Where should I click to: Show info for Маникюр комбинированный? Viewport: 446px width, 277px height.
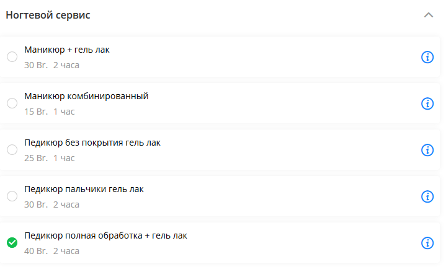(x=427, y=103)
